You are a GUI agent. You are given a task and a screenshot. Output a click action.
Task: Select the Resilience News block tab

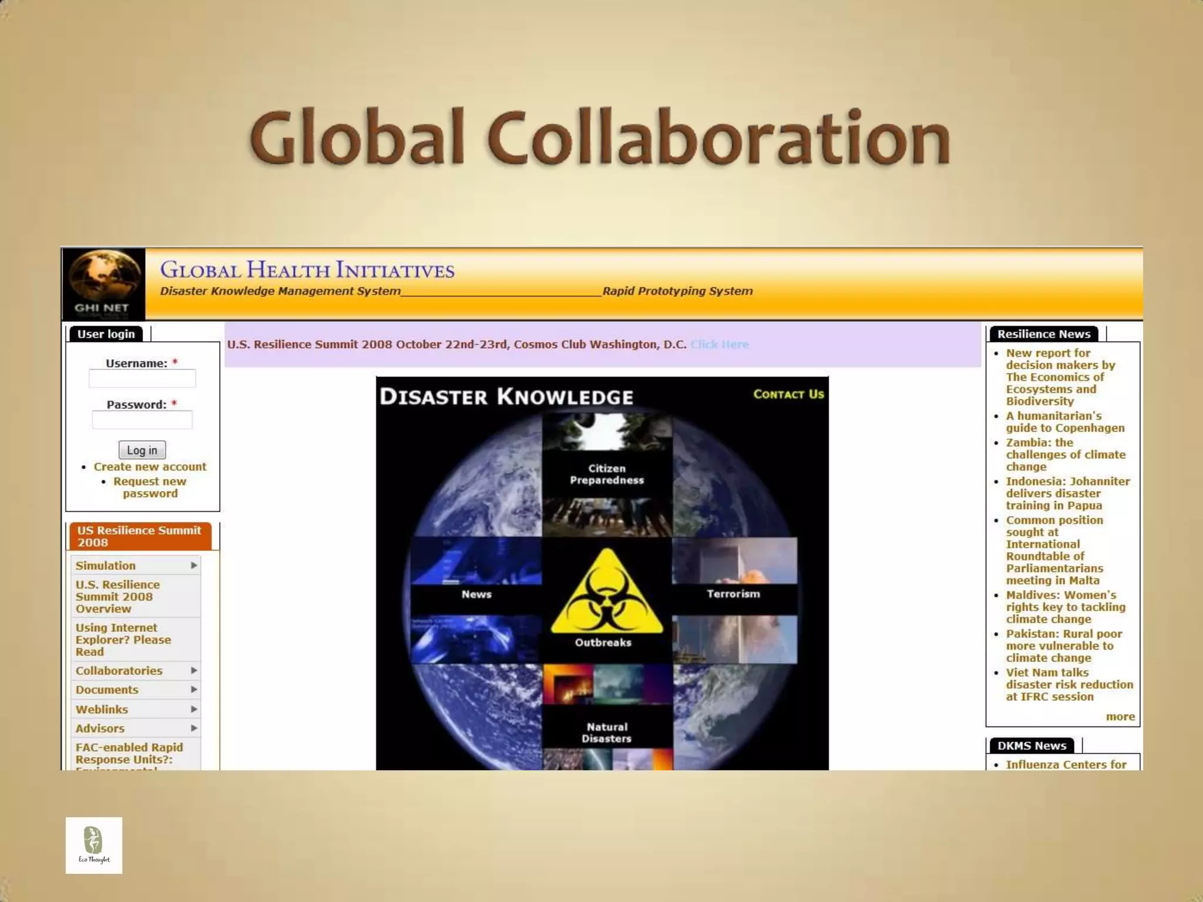coord(1043,334)
